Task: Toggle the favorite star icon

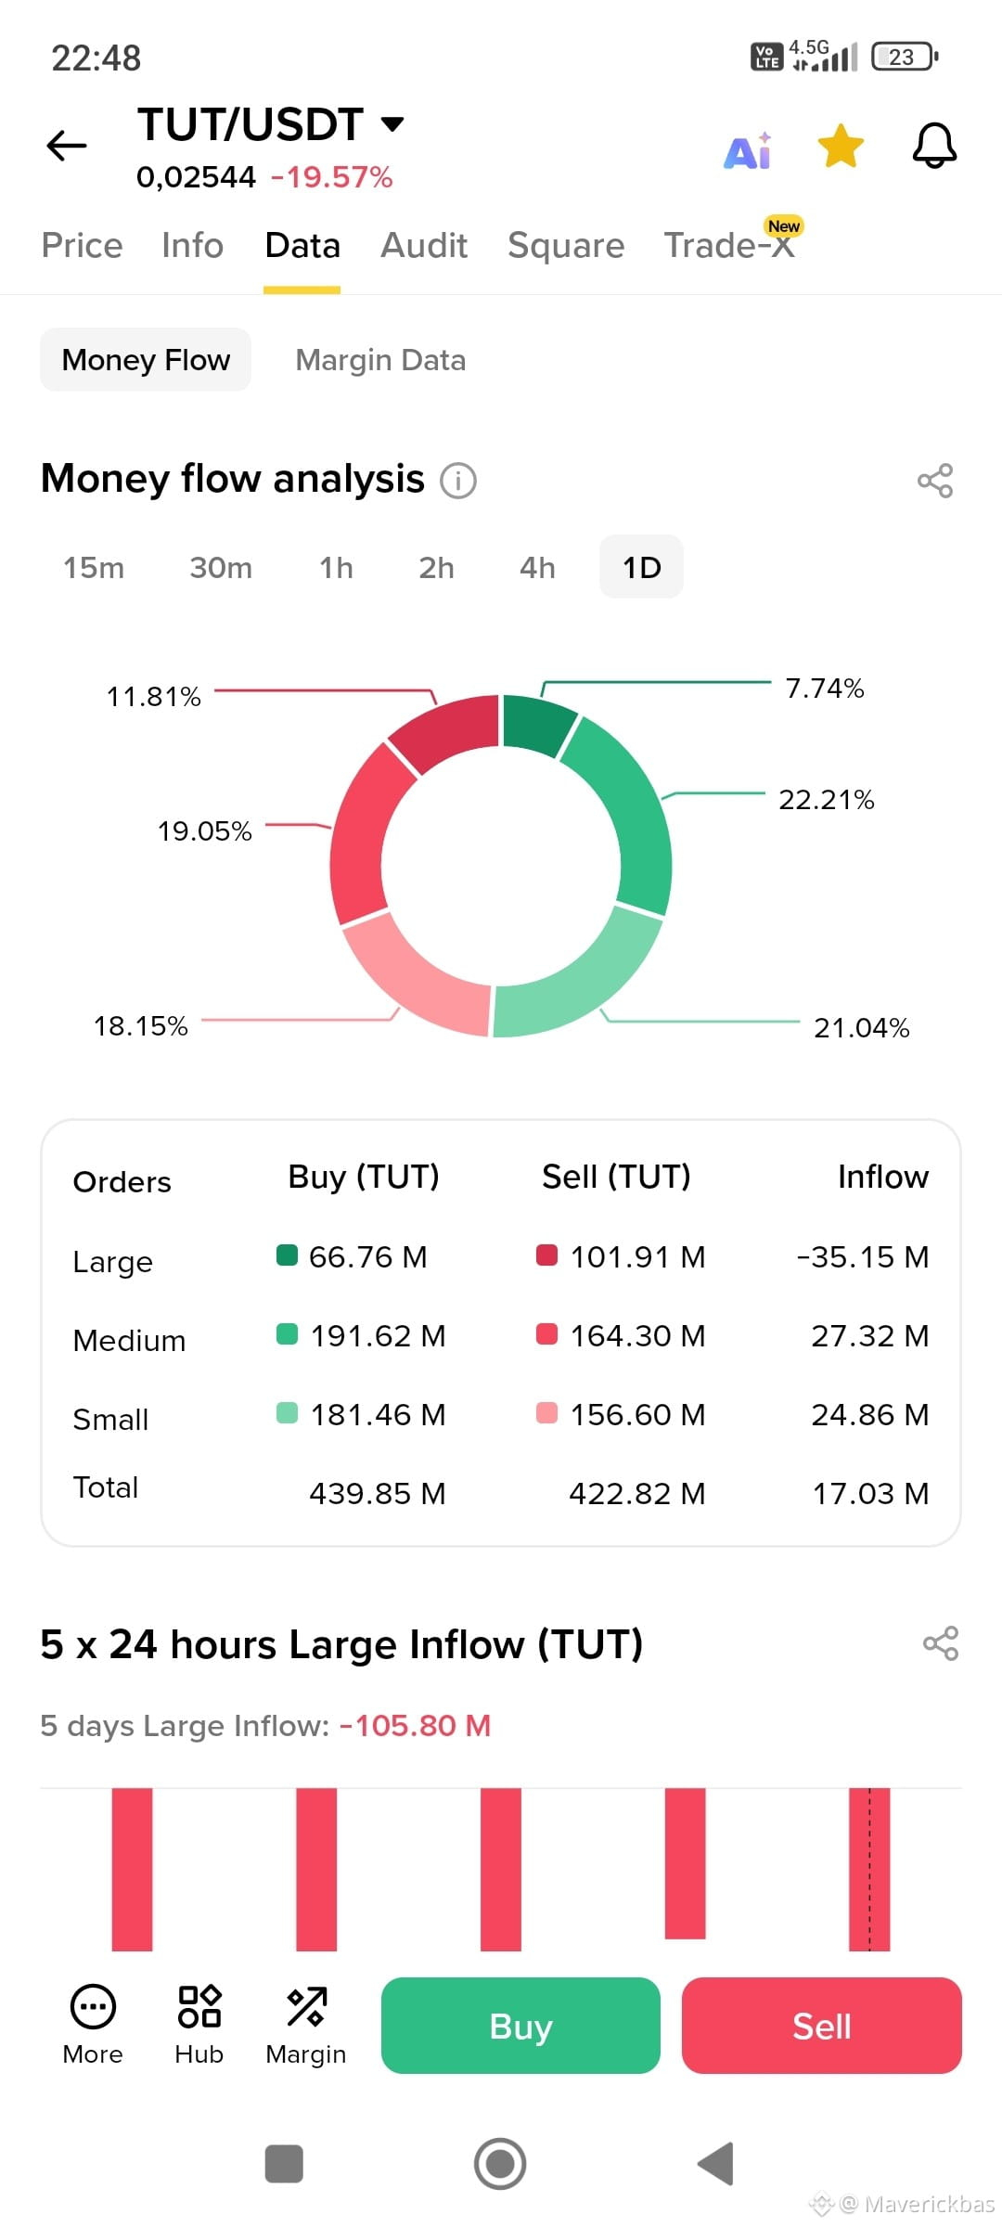Action: 841,147
